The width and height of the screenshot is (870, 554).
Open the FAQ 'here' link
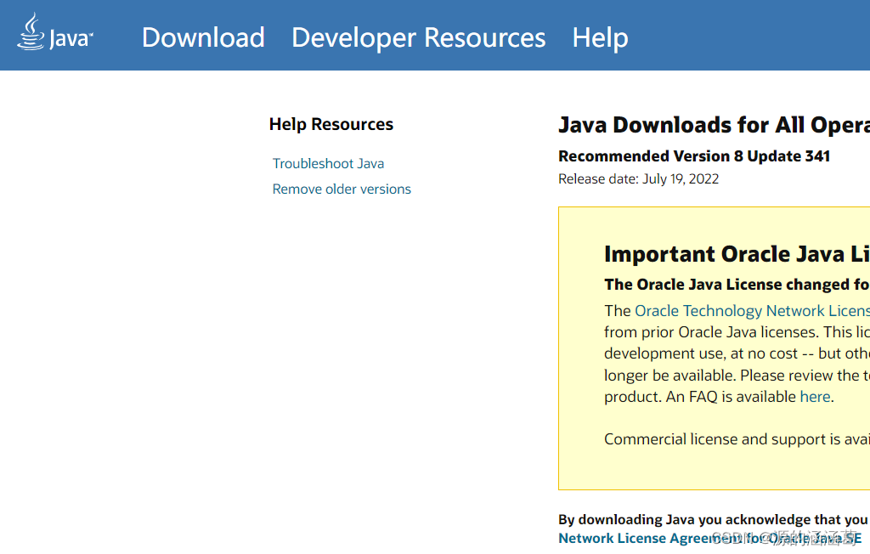coord(815,397)
